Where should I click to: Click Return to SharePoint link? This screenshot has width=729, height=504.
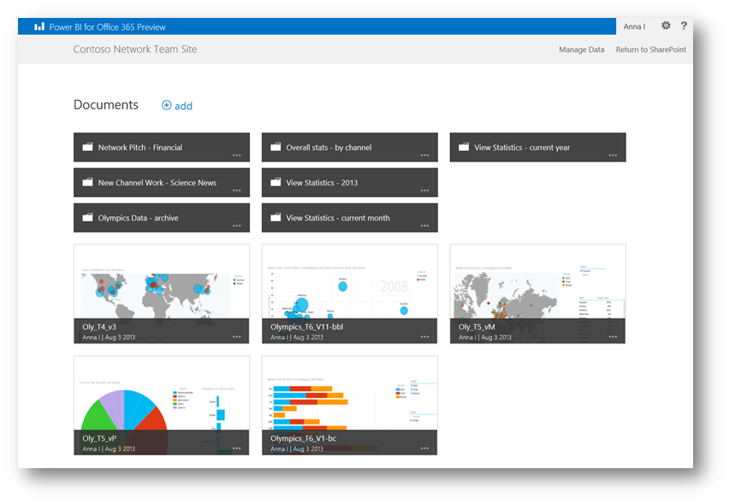coord(651,50)
